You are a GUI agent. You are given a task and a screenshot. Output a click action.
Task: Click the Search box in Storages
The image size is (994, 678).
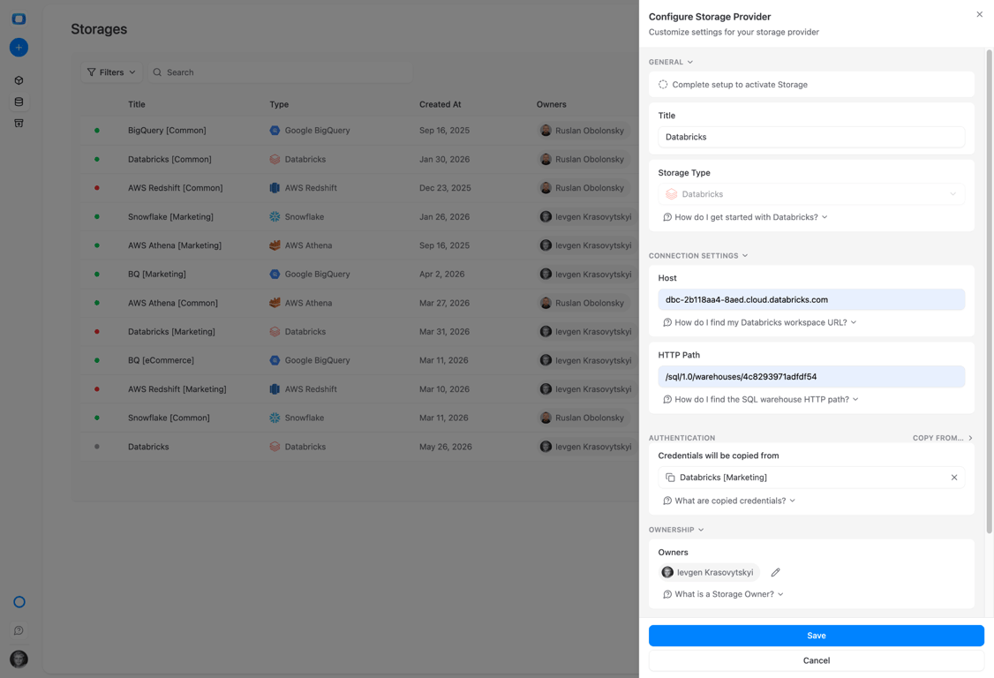pos(280,72)
